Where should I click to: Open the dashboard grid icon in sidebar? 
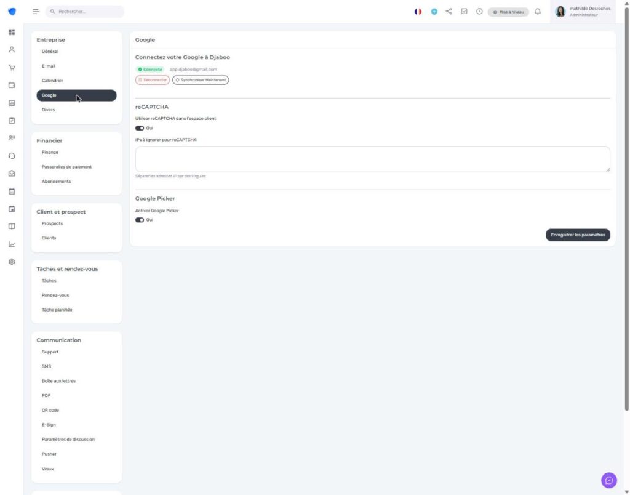[12, 32]
